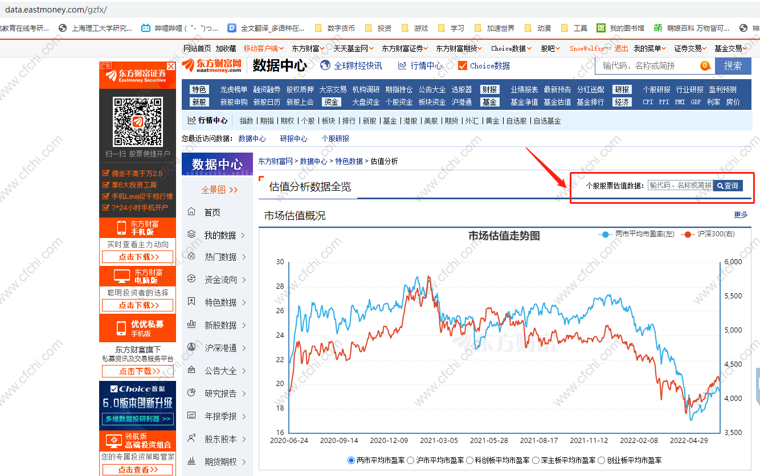Open the 工具 bookmark folder

574,28
